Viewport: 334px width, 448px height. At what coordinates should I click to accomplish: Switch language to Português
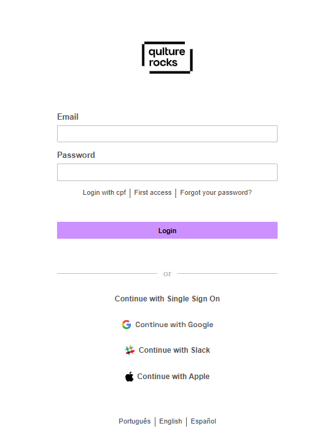click(135, 421)
